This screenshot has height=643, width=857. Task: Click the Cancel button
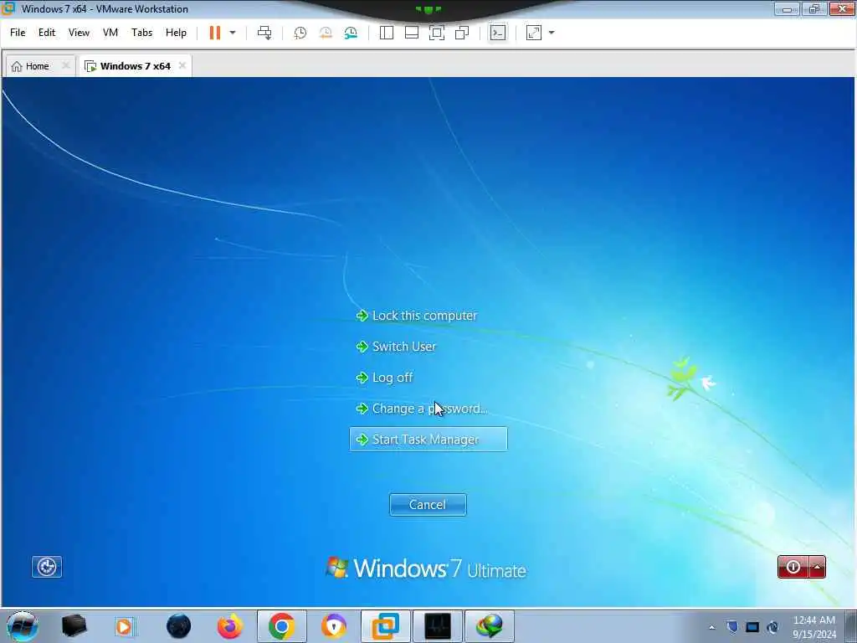click(428, 505)
